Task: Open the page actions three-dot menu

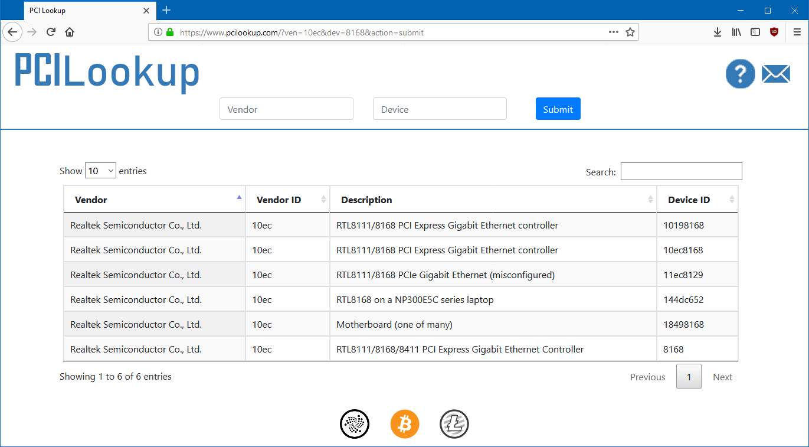Action: [x=614, y=32]
